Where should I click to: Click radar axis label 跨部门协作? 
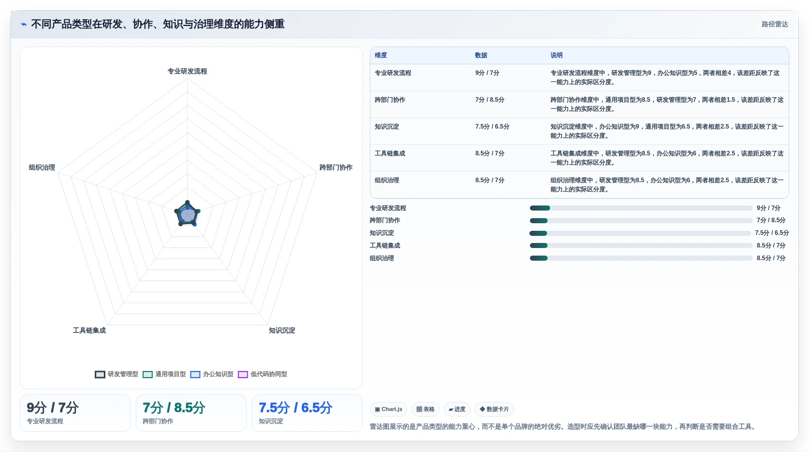[x=336, y=168]
